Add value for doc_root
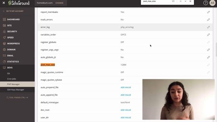Viewport: 217px width, 122px height. coord(126,110)
